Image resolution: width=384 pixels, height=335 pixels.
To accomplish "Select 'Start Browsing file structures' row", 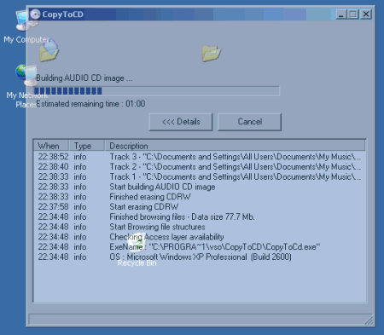I will [200, 227].
